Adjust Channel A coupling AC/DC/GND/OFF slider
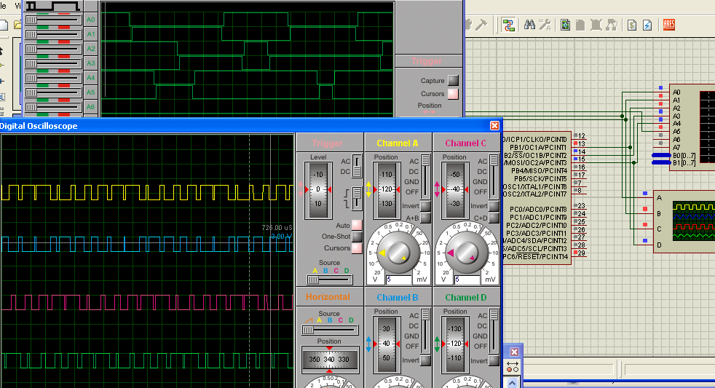Image resolution: width=715 pixels, height=388 pixels. click(x=425, y=177)
